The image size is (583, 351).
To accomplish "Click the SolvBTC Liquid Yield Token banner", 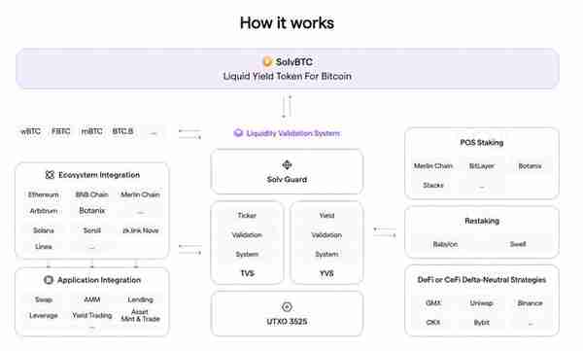I will tap(288, 69).
